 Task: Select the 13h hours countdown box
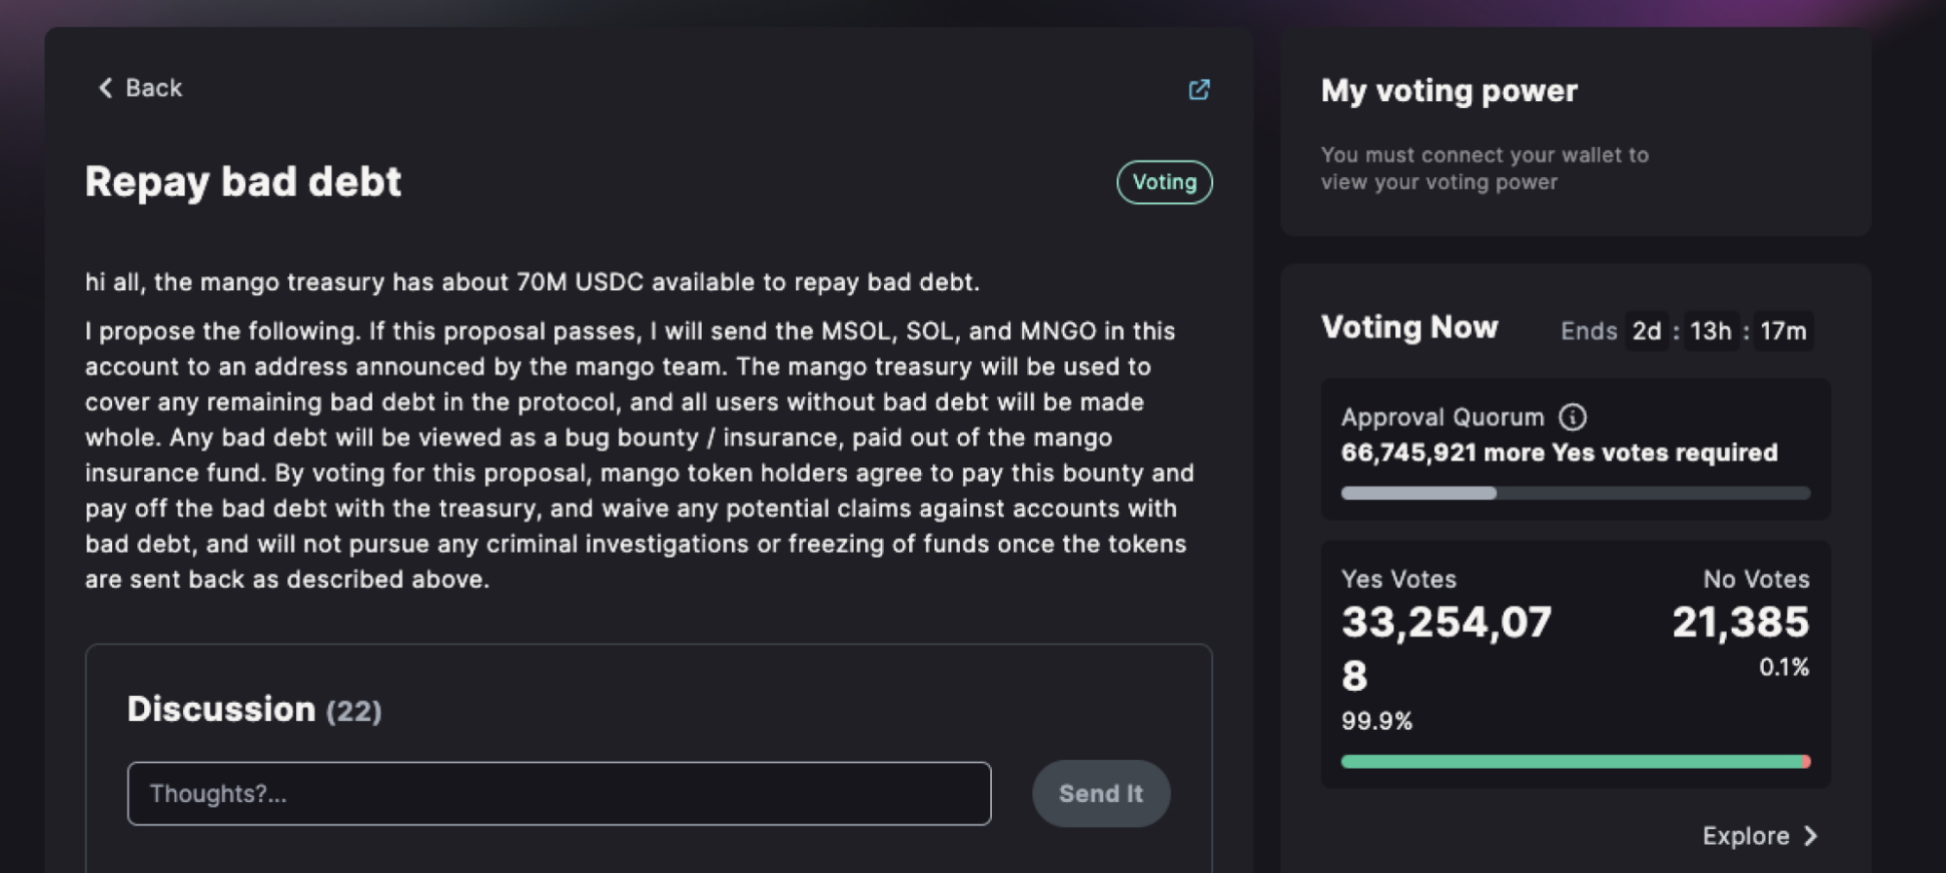1710,332
